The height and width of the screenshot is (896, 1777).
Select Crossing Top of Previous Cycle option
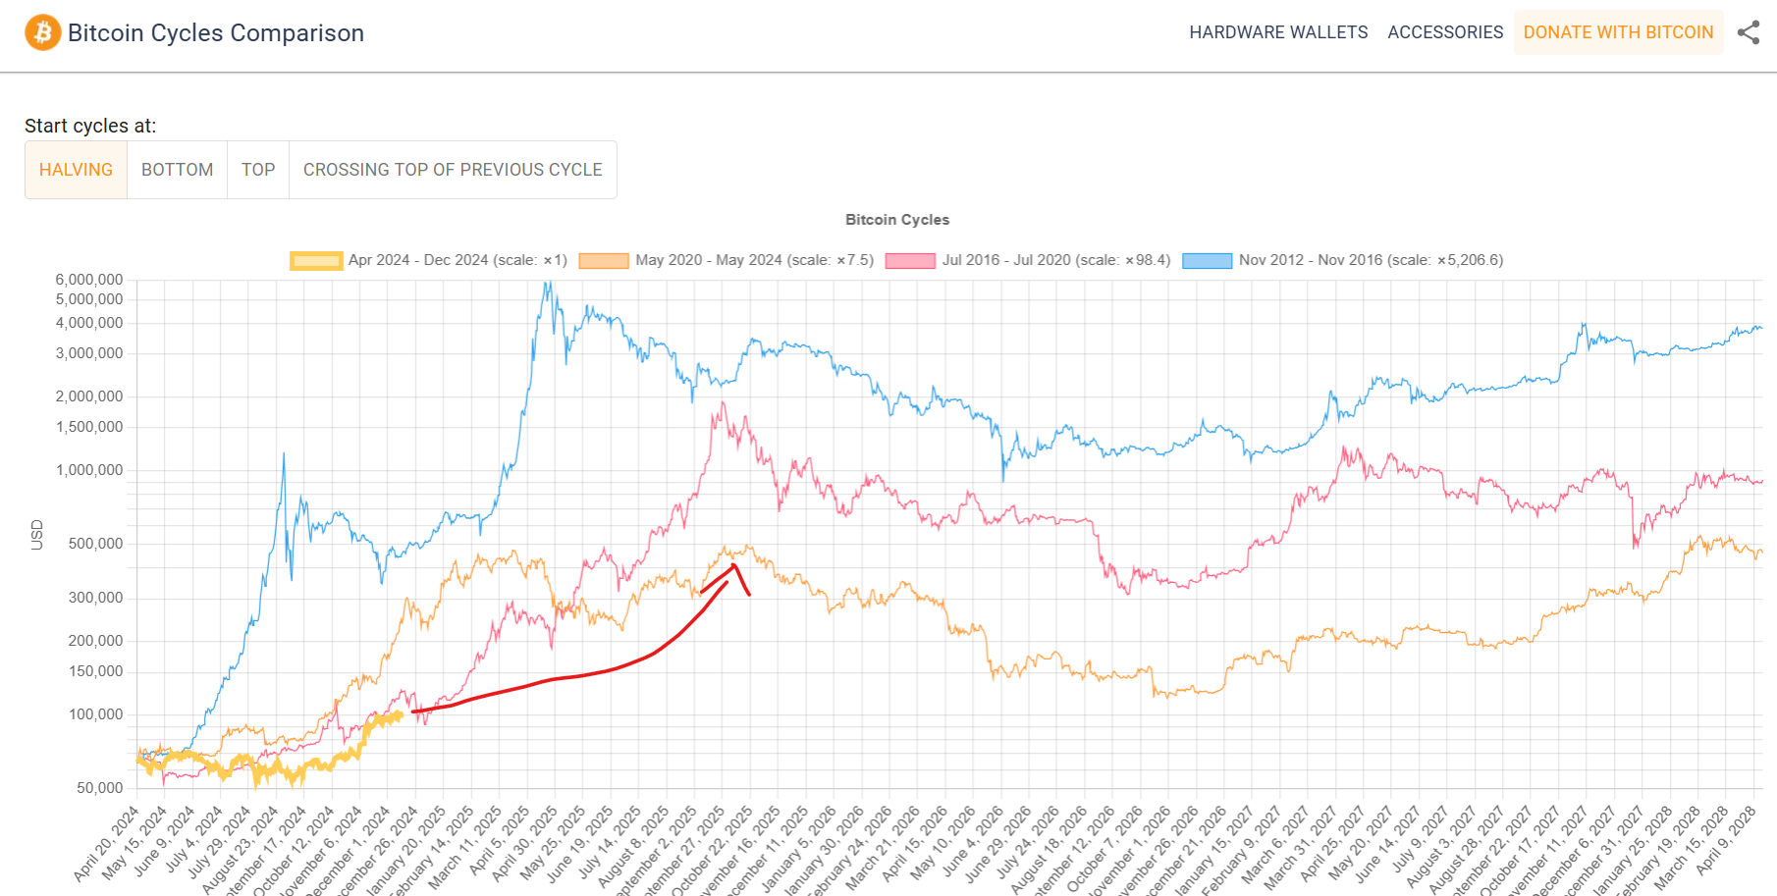(453, 170)
